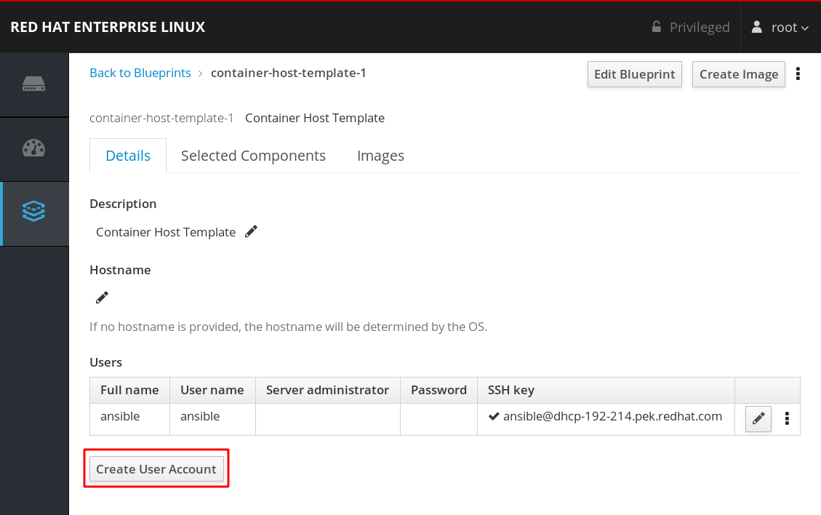The image size is (821, 515).
Task: Open the ansible user row kebab menu
Action: [787, 419]
